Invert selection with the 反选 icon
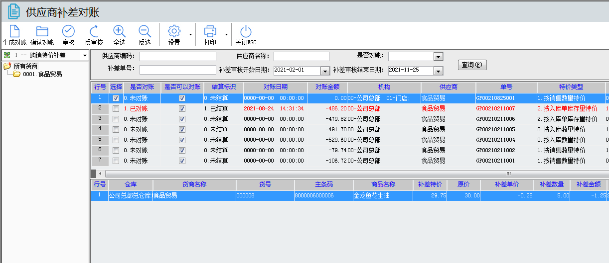Screen dimensions: 609x263 point(145,31)
